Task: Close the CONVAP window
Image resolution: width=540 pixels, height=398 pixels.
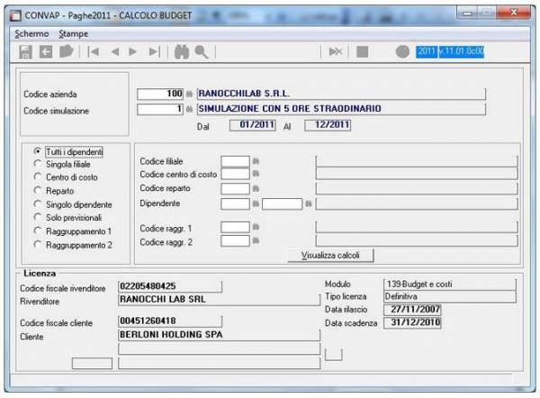Action: tap(514, 13)
